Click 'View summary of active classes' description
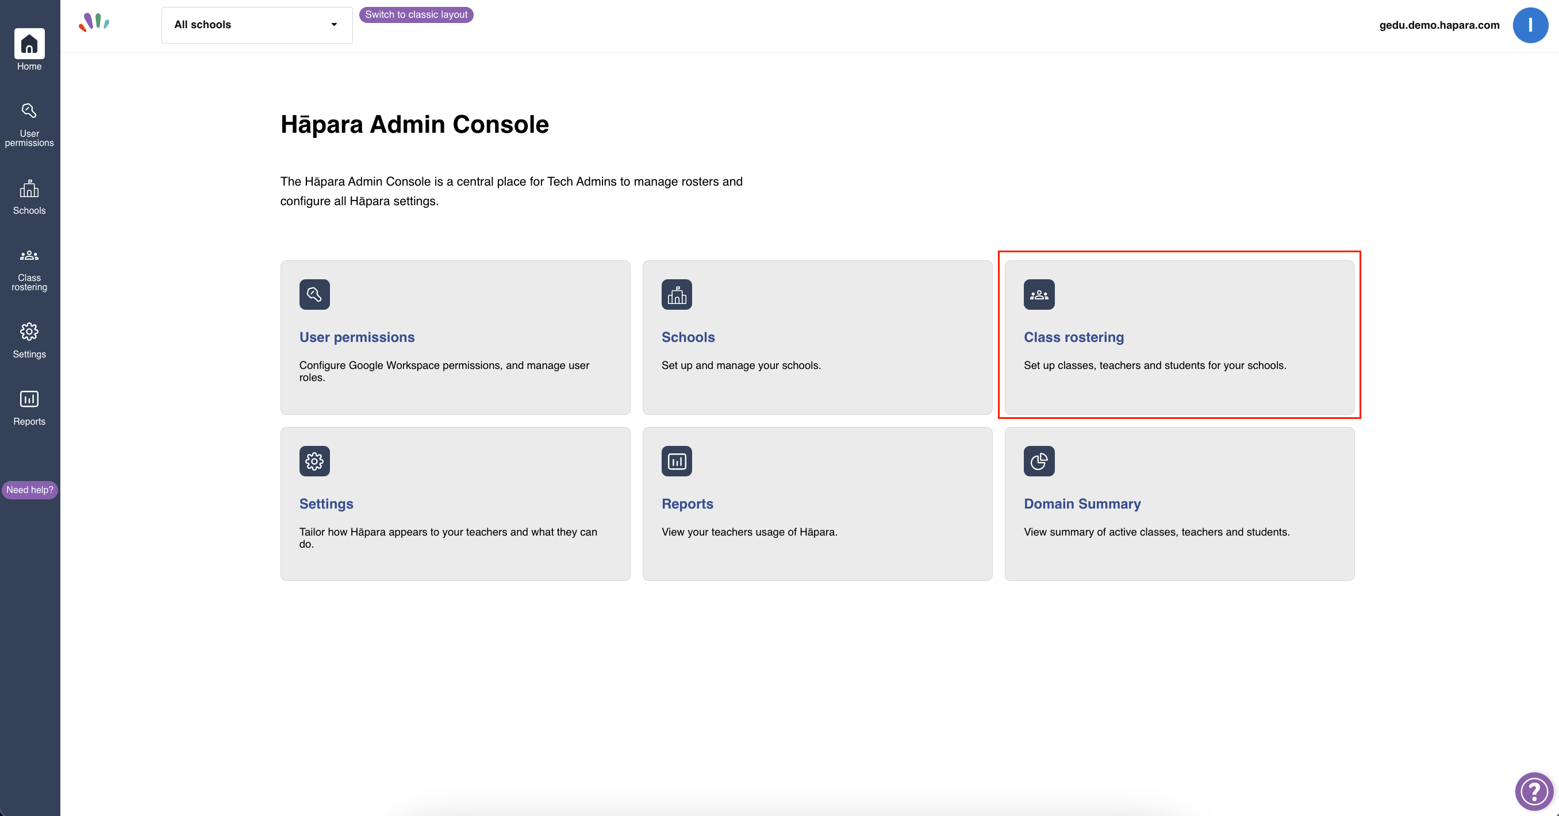Image resolution: width=1559 pixels, height=816 pixels. click(1157, 532)
